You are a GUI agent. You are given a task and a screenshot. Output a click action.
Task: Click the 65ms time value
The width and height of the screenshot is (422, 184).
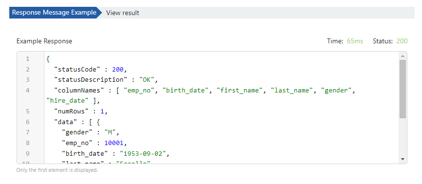tap(355, 41)
